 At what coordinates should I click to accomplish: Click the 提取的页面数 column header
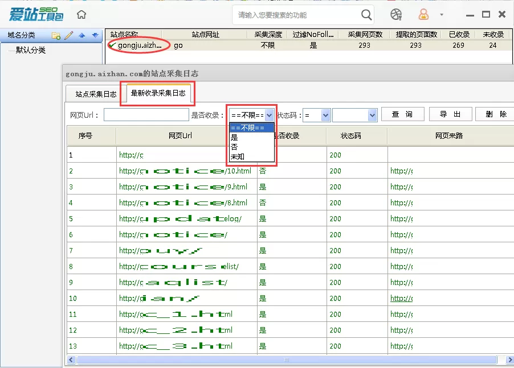[416, 34]
